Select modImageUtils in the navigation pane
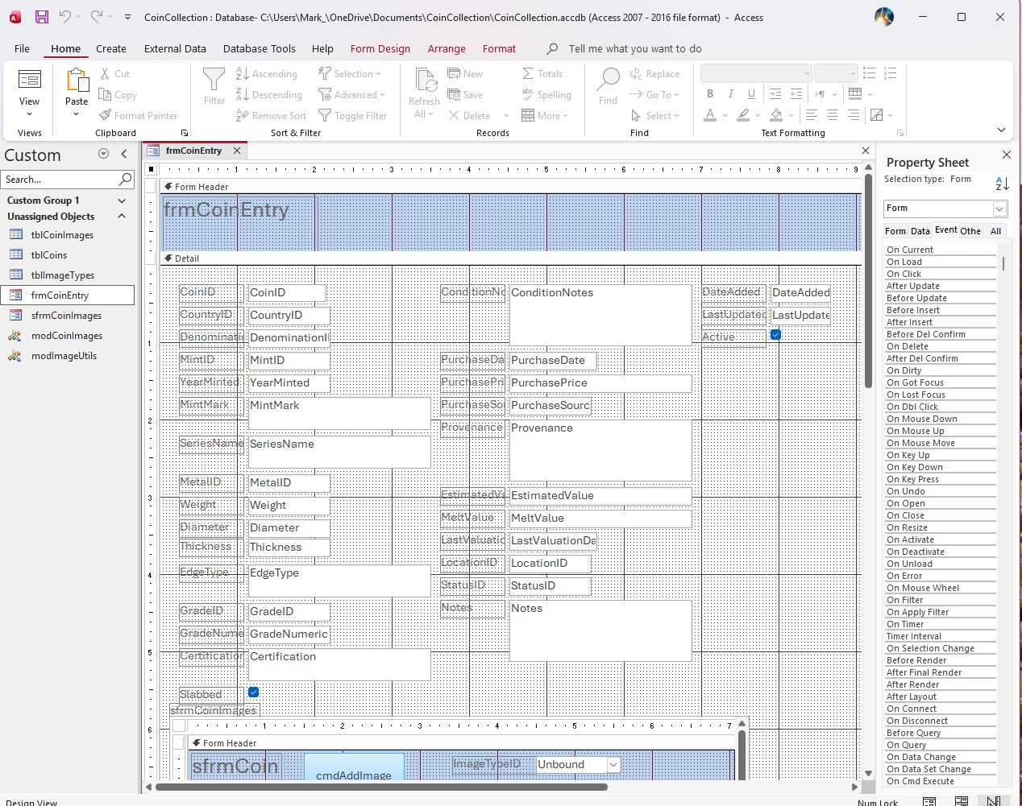The image size is (1022, 806). (64, 356)
